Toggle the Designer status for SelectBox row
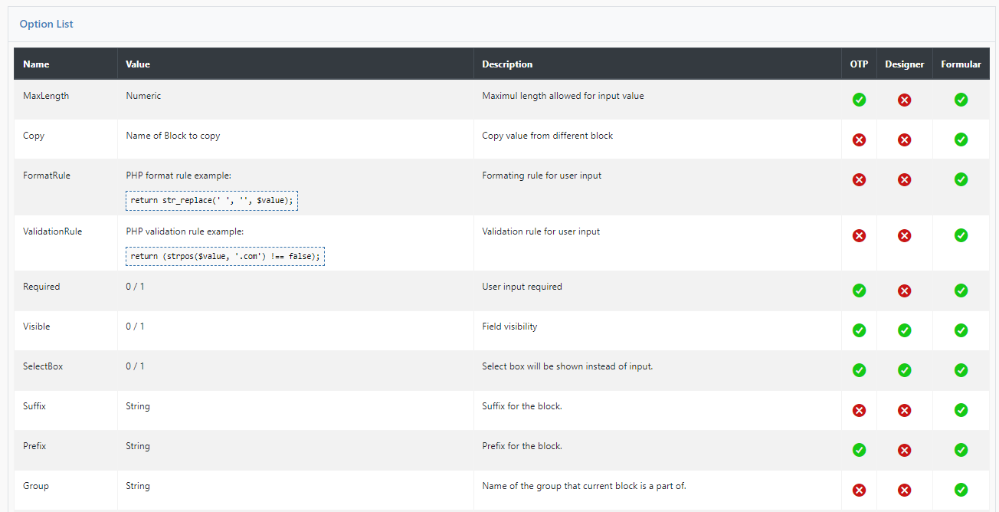 (905, 370)
